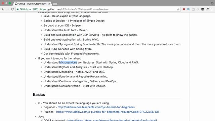Open the Chrome three-dot menu
215x121 pixels.
pos(212,9)
